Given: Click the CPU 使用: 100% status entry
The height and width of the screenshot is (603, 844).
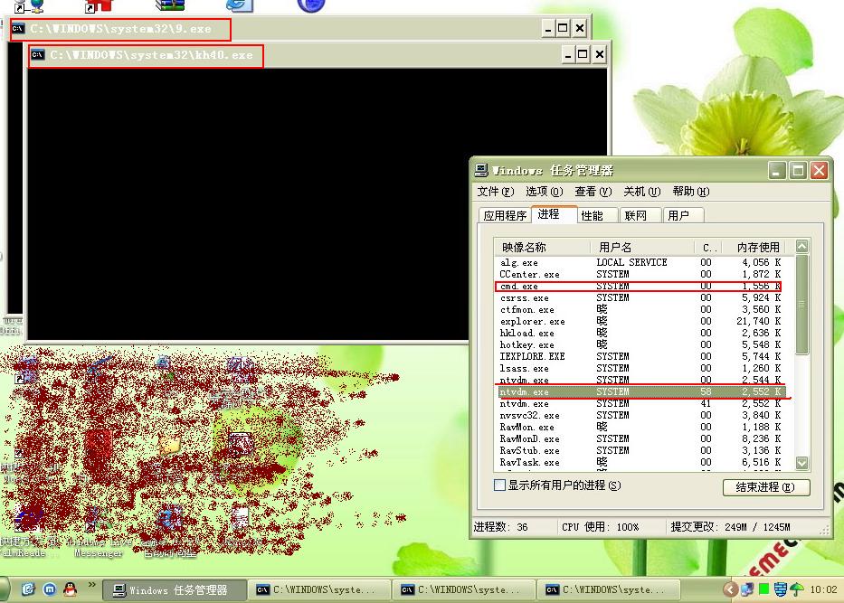Looking at the screenshot, I should tap(600, 527).
